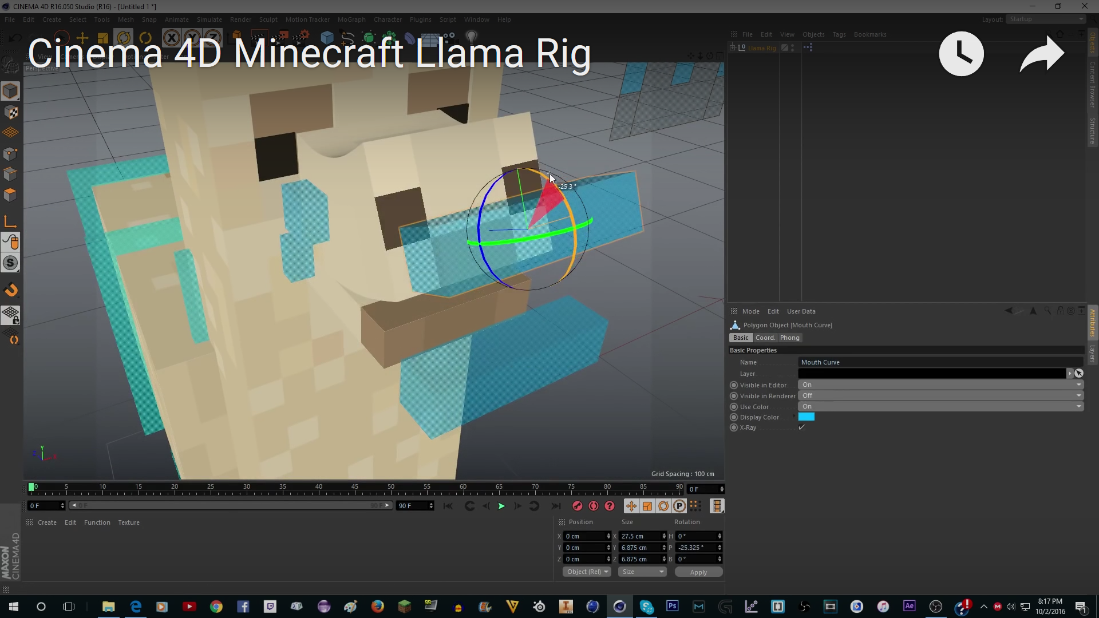Go to previous keyframe
1099x618 pixels.
[x=469, y=506]
